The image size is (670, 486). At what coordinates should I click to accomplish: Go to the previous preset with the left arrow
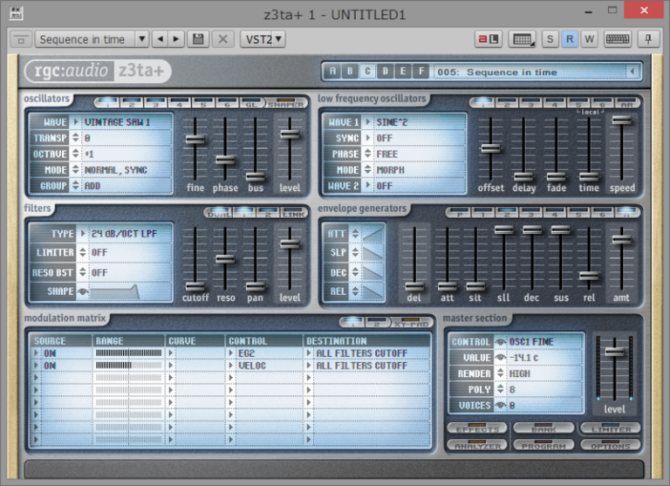coord(161,39)
